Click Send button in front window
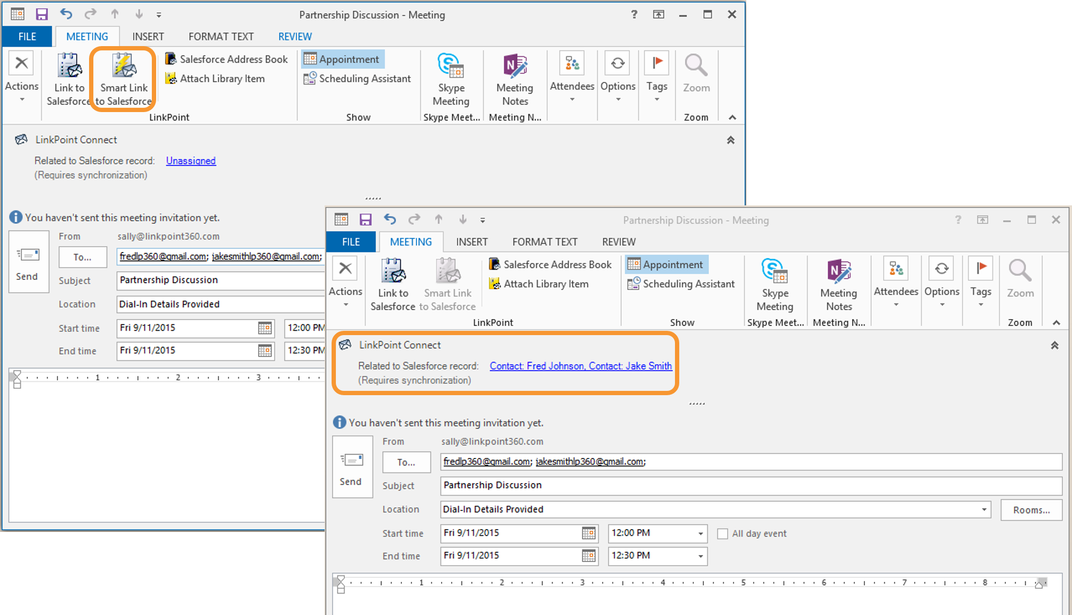This screenshot has width=1072, height=615. click(352, 466)
